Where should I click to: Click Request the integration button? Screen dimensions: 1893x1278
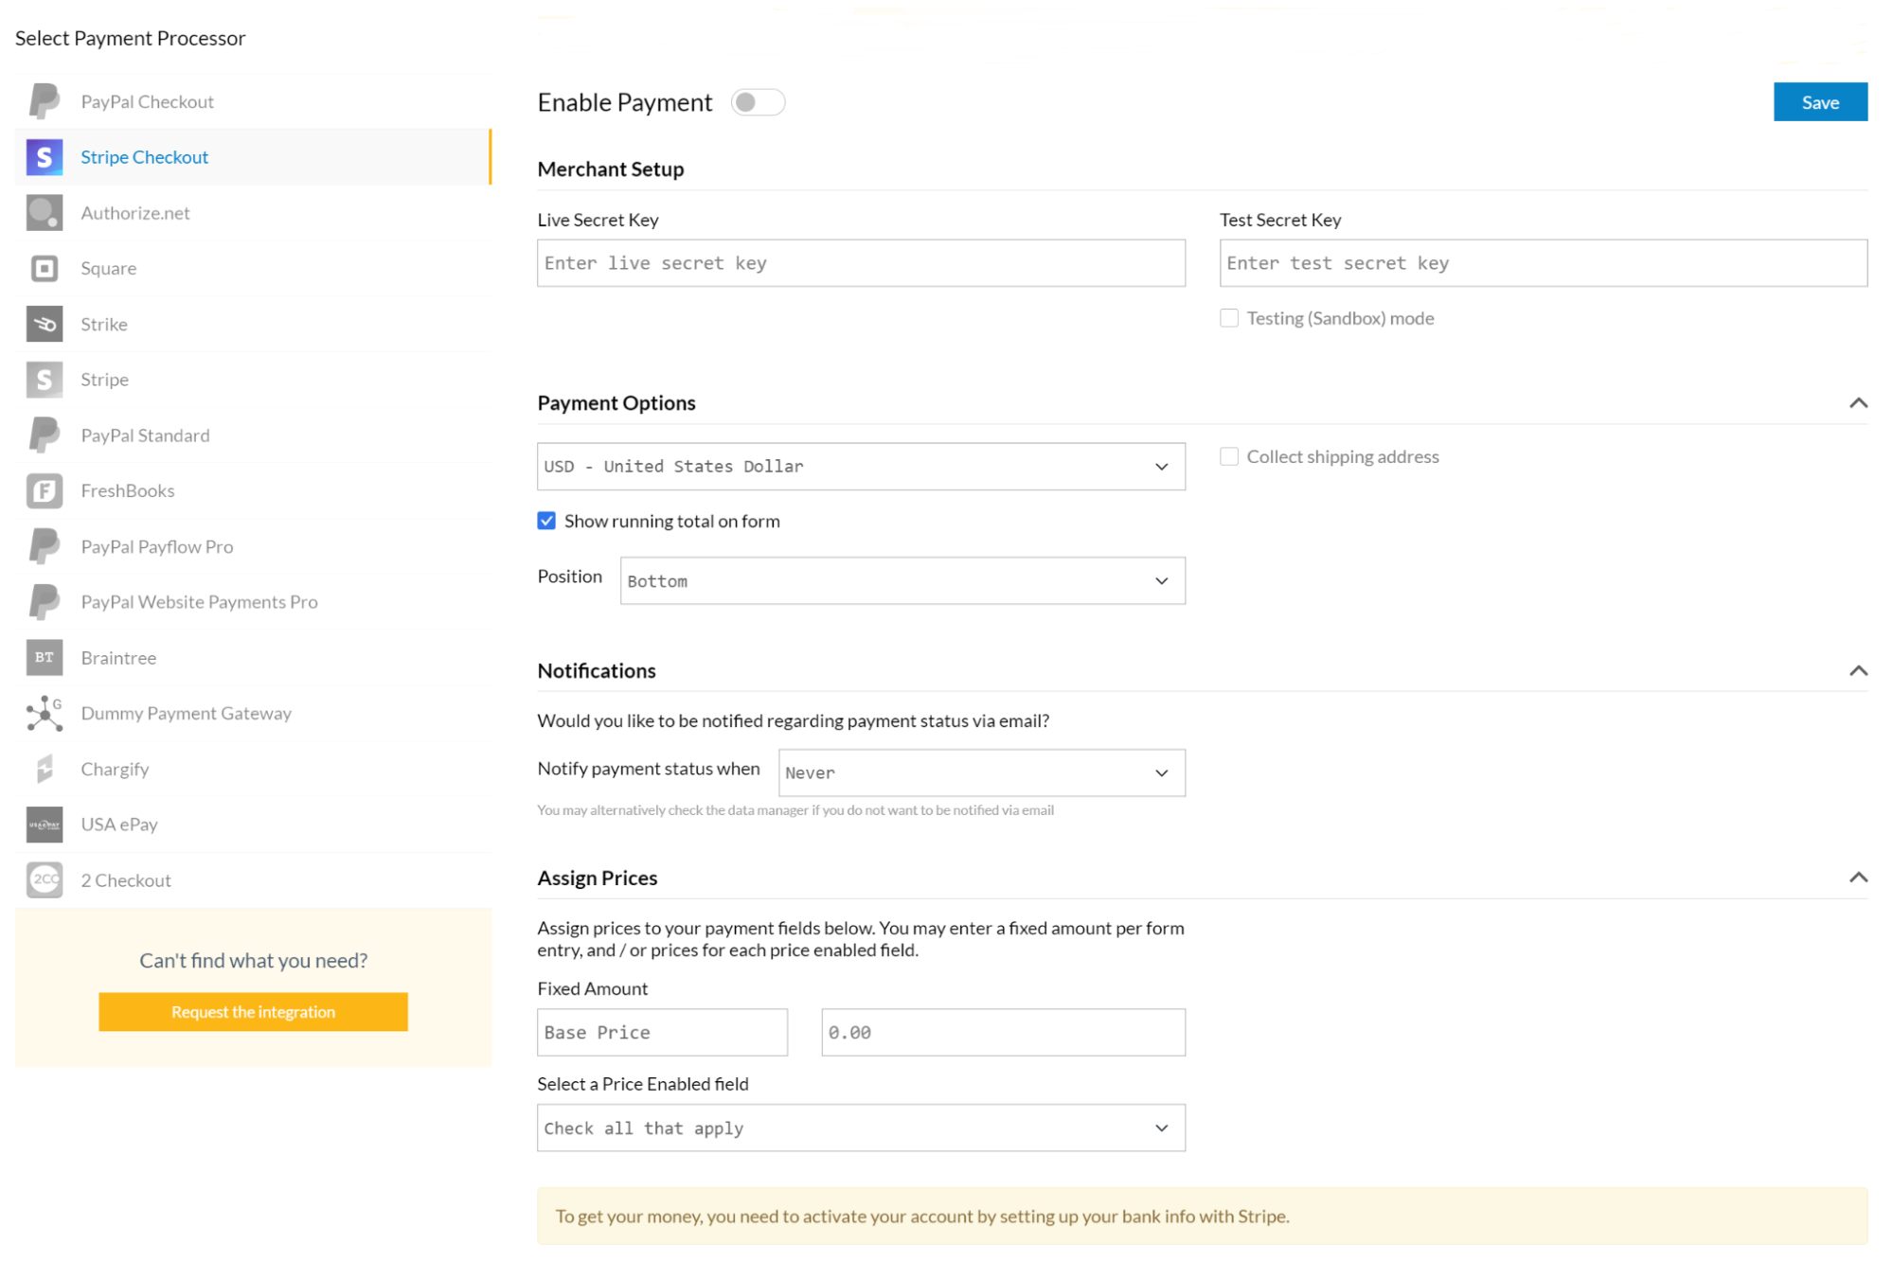pyautogui.click(x=254, y=1011)
